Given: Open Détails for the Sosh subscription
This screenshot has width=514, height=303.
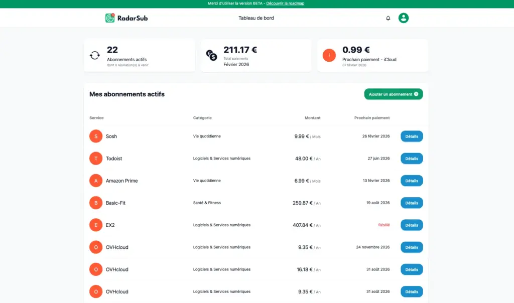Looking at the screenshot, I should coord(411,136).
